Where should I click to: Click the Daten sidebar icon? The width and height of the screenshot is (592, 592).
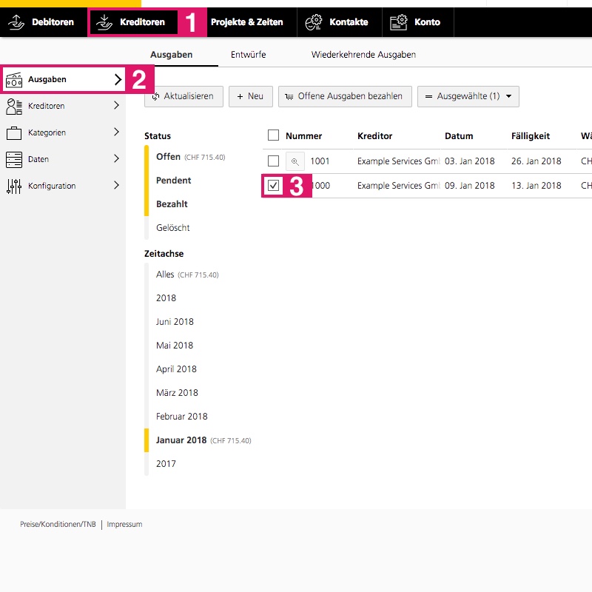coord(14,159)
